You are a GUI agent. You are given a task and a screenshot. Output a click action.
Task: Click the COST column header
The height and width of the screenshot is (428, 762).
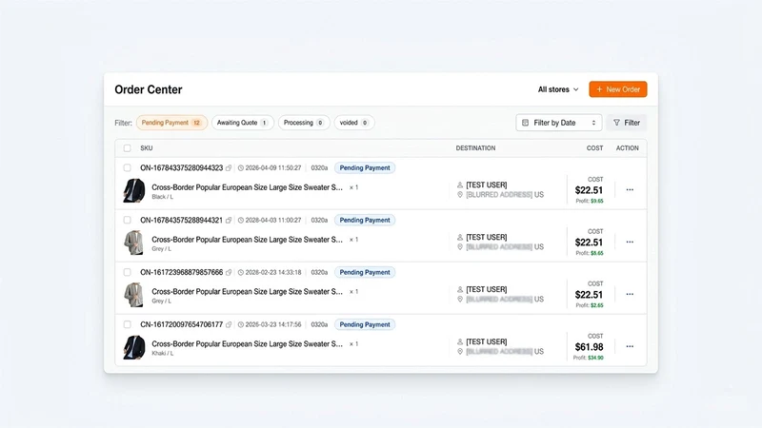(x=594, y=148)
